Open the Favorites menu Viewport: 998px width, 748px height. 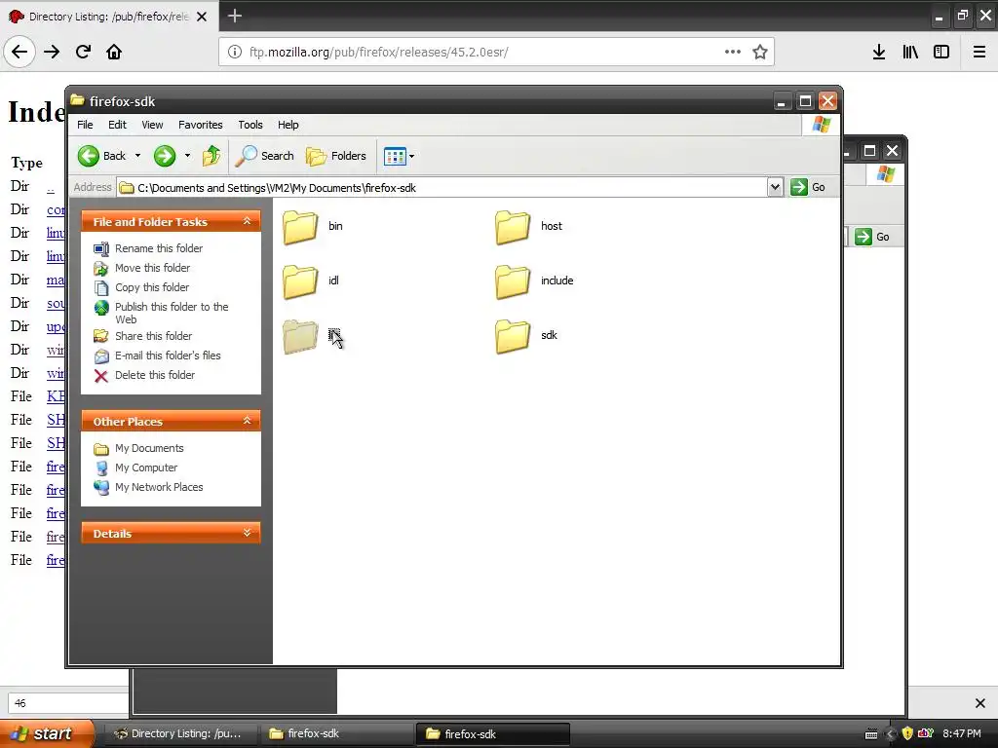pos(201,125)
